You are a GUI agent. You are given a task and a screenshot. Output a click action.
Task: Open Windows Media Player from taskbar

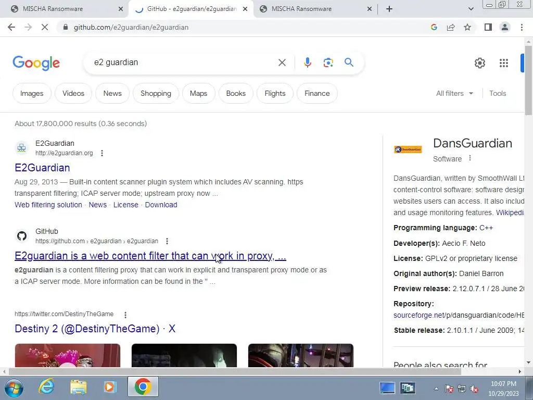(x=110, y=387)
